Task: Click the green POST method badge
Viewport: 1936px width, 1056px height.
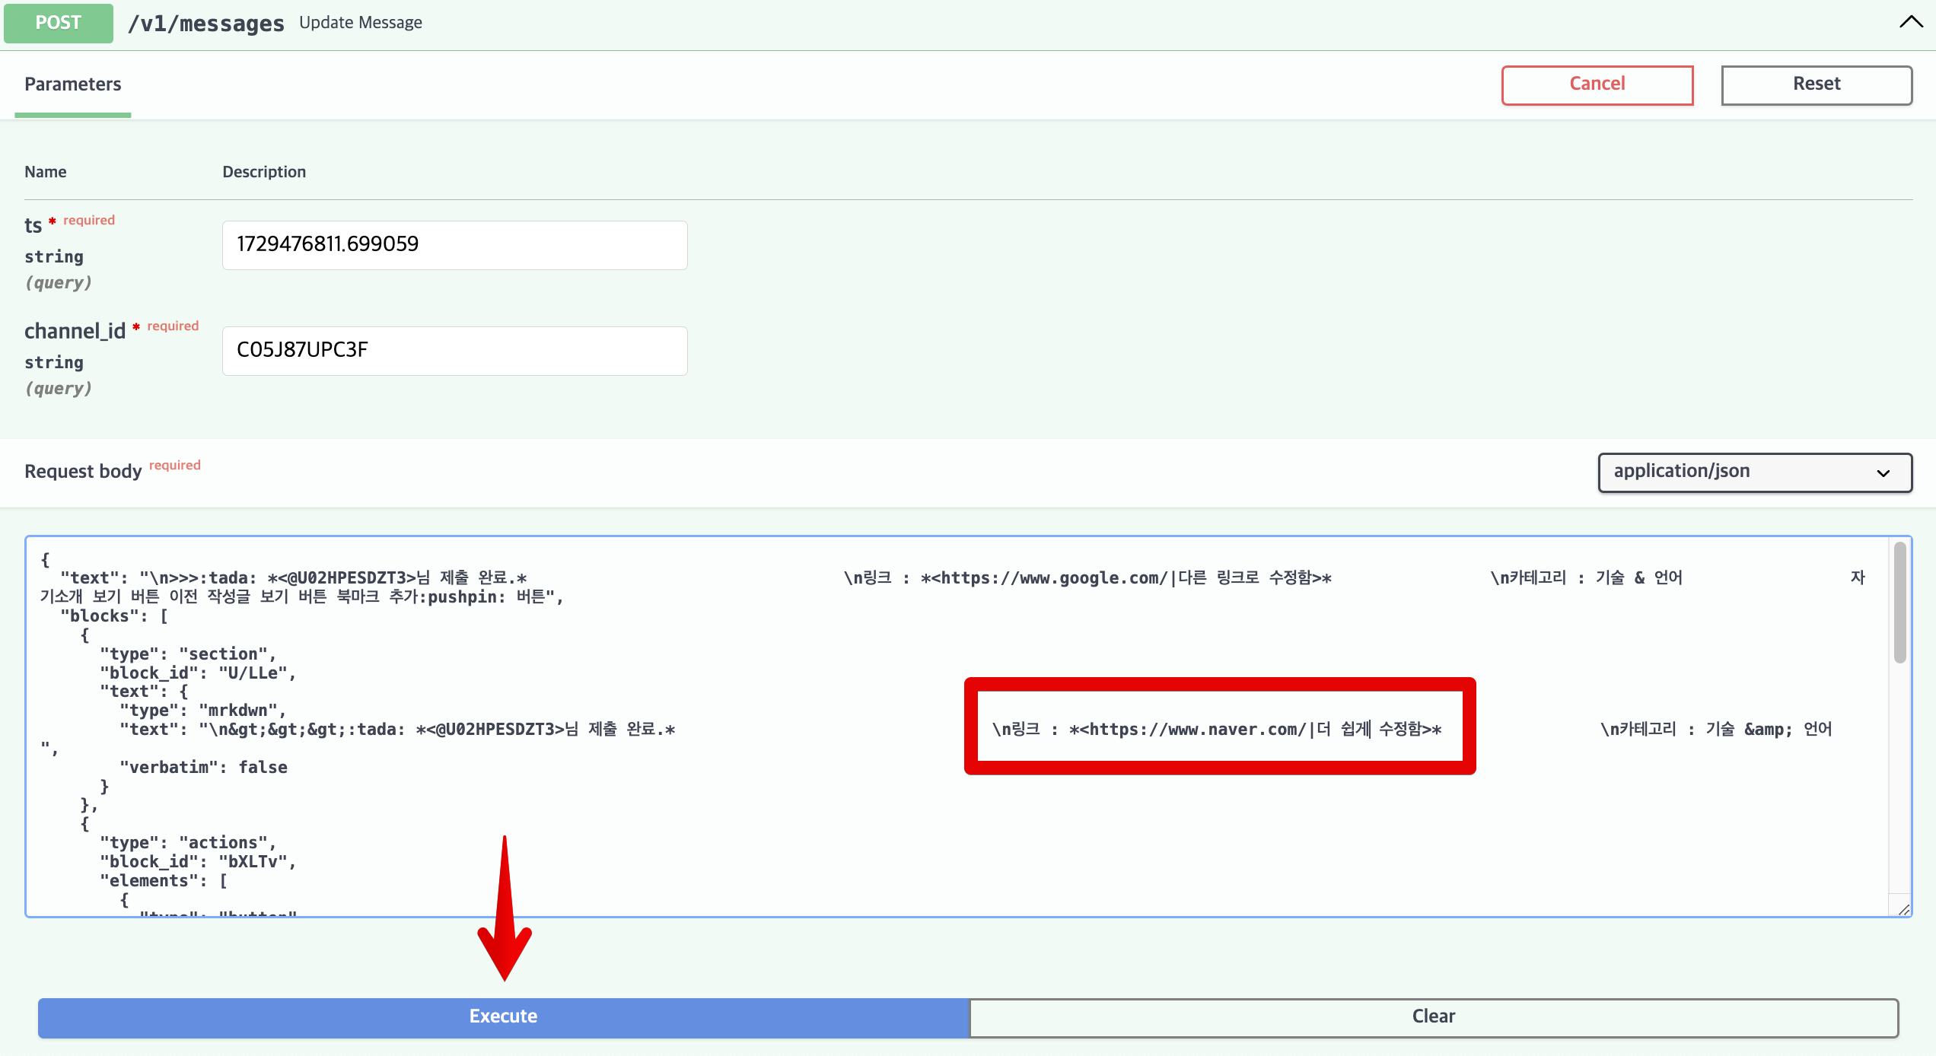Action: [x=59, y=23]
